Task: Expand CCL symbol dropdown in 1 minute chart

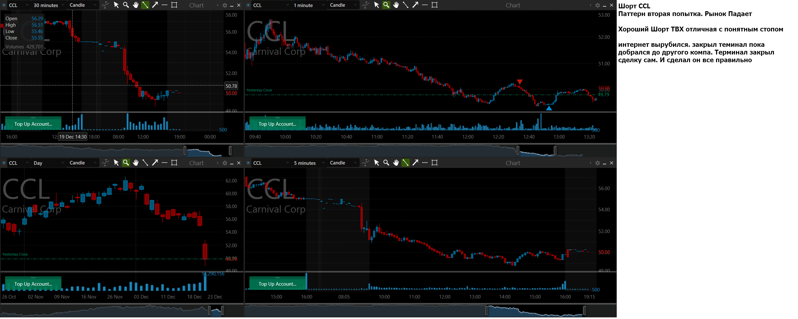Action: pyautogui.click(x=271, y=5)
